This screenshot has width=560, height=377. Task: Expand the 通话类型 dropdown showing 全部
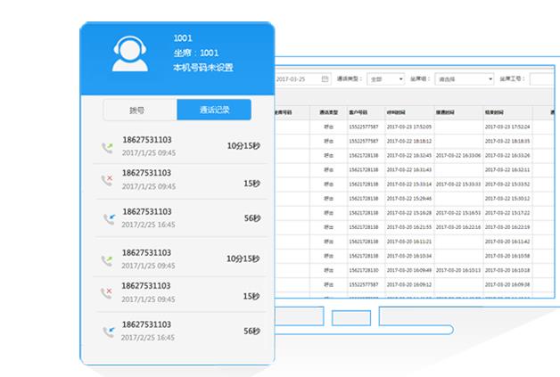click(x=386, y=78)
